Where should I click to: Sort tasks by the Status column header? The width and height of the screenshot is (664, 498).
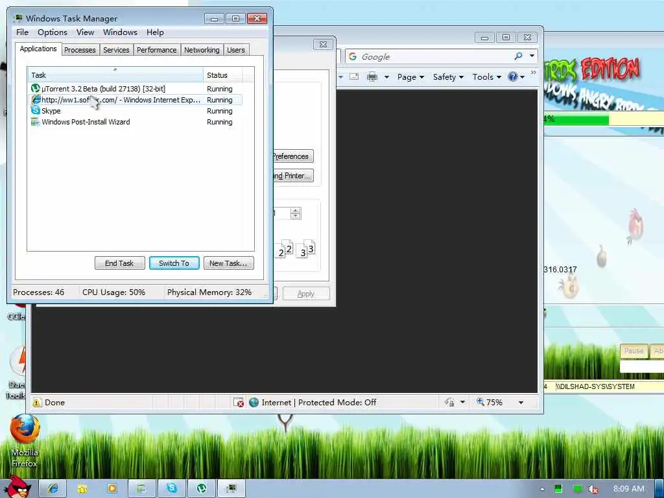coord(223,75)
